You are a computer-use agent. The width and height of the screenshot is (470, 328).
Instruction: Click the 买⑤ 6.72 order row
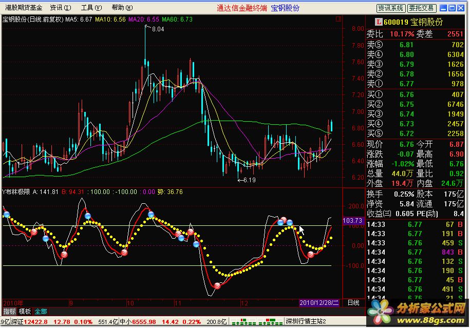pos(415,133)
